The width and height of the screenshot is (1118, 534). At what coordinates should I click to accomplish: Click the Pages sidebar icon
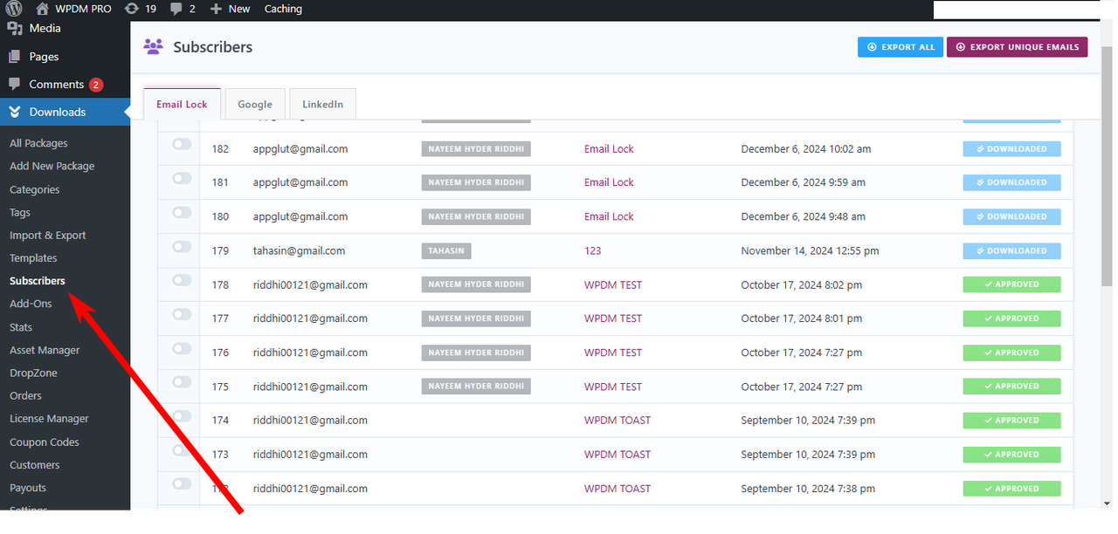(x=15, y=57)
